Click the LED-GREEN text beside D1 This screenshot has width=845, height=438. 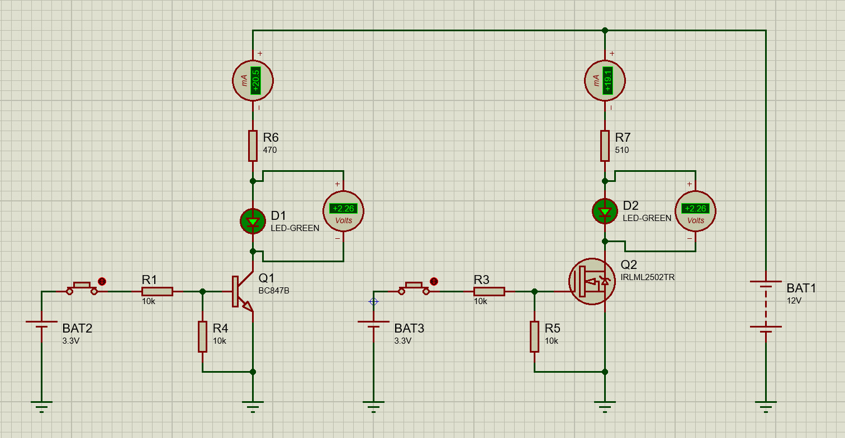pyautogui.click(x=295, y=228)
